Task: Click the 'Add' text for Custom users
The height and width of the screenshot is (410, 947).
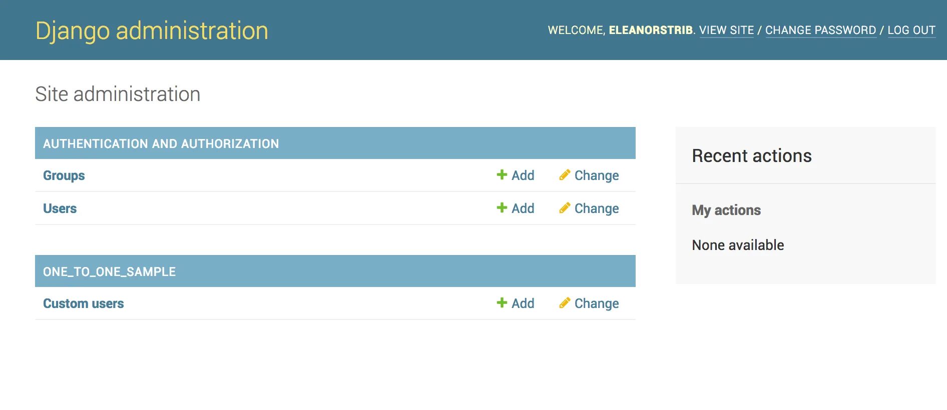Action: click(x=523, y=303)
